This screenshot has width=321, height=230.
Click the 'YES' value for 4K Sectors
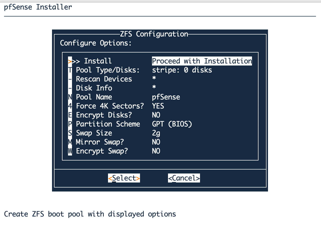(158, 106)
